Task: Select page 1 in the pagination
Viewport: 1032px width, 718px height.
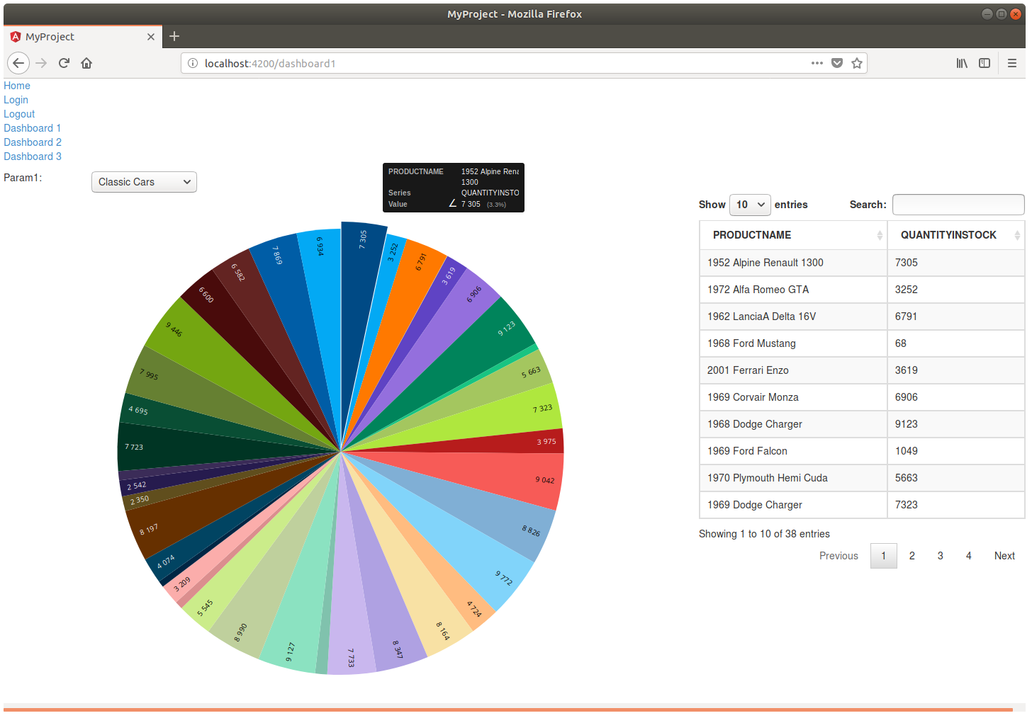Action: point(884,556)
